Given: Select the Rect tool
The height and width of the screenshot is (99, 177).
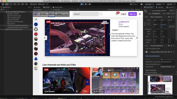Looking at the screenshot, I should pos(19,4).
